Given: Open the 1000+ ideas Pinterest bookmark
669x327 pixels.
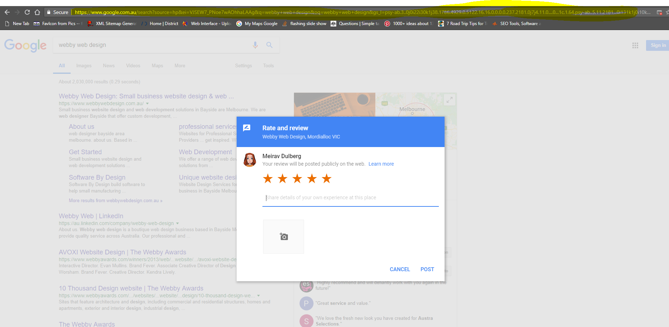Looking at the screenshot, I should click(409, 24).
